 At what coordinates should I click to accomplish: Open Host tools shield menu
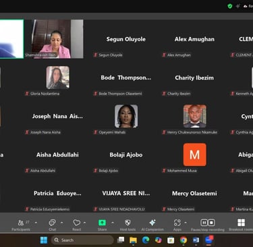click(x=128, y=225)
